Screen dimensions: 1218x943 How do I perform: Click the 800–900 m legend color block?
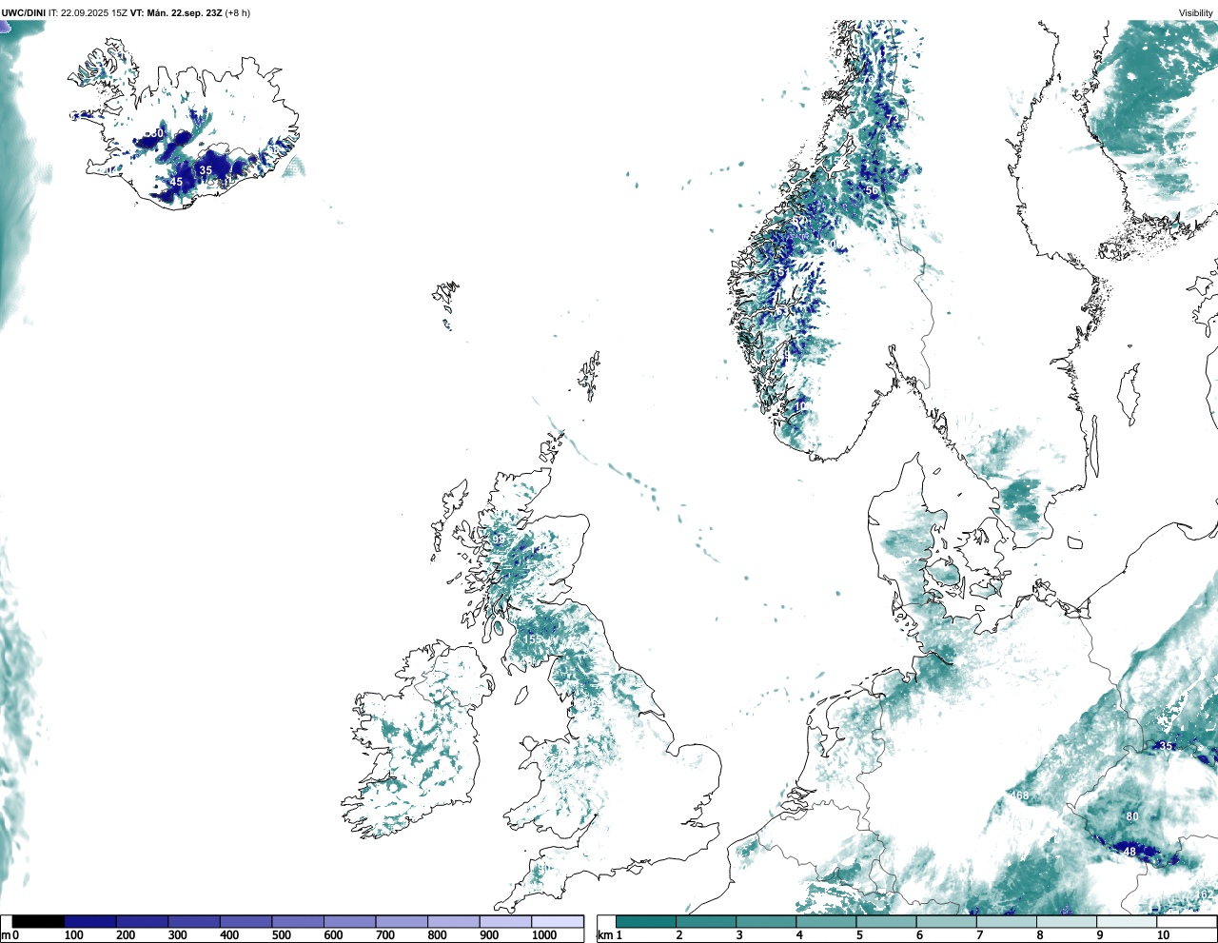click(x=454, y=921)
